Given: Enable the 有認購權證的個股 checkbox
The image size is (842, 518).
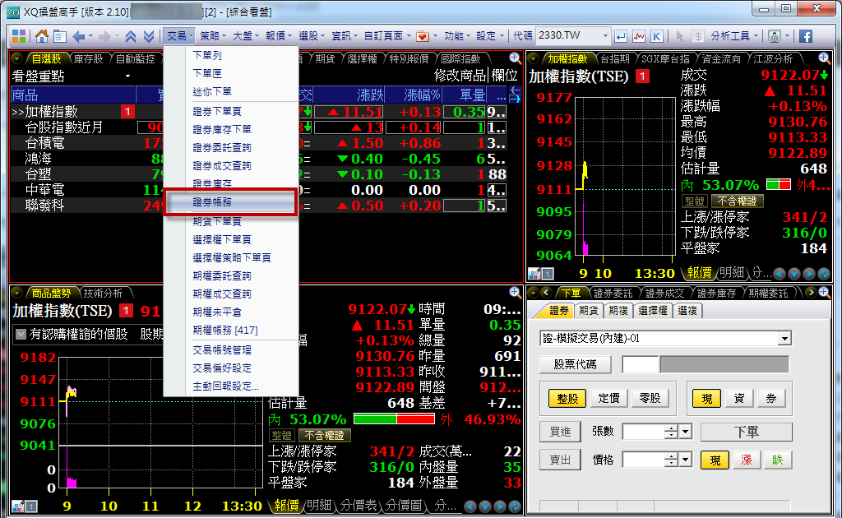Looking at the screenshot, I should [21, 334].
